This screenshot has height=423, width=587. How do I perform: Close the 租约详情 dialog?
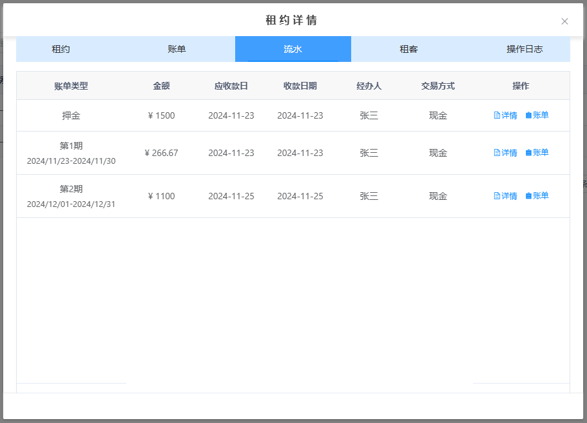564,21
